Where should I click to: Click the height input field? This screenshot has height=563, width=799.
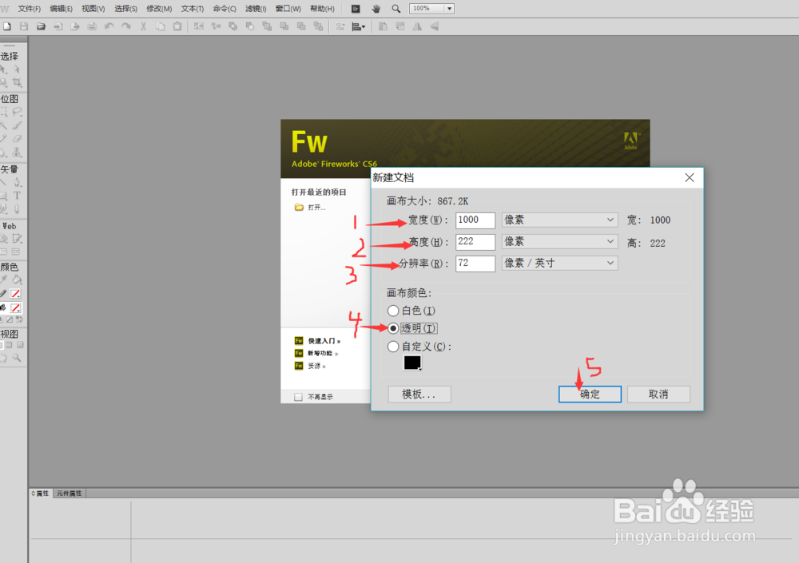coord(475,241)
